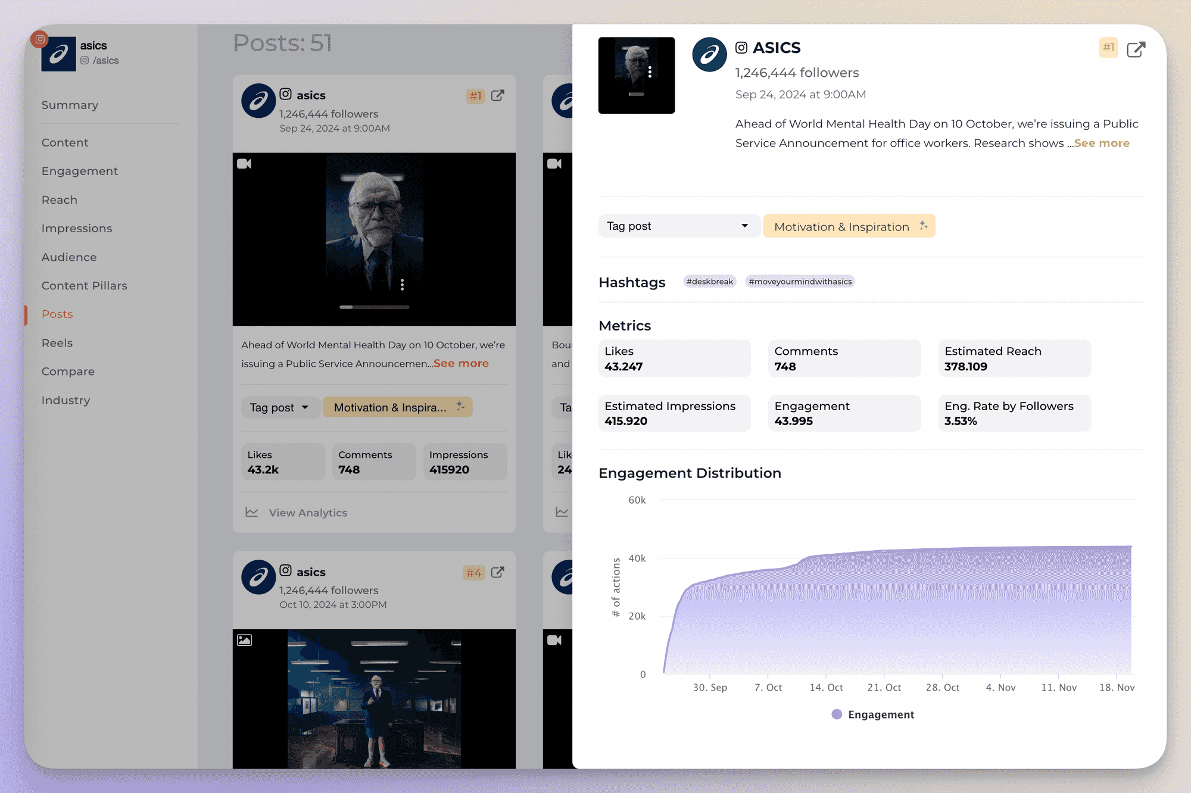Viewport: 1191px width, 793px height.
Task: Click Instagram icon on post #4 card header
Action: click(286, 570)
